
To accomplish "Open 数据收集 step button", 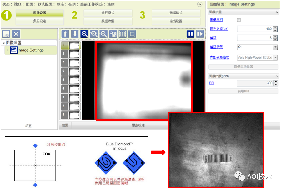I will 108,21.
